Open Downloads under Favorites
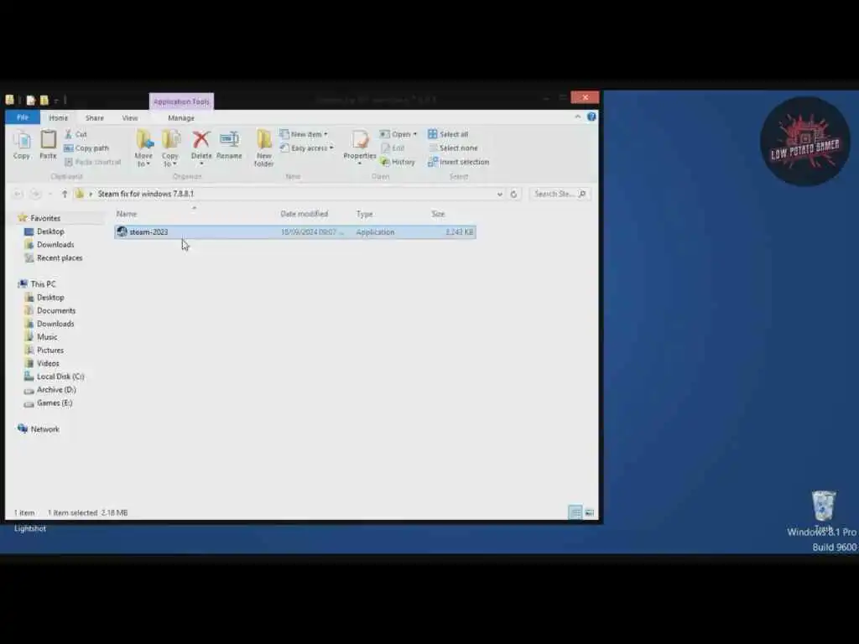 pos(55,245)
